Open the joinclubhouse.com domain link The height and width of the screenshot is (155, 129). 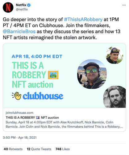pos(19,113)
